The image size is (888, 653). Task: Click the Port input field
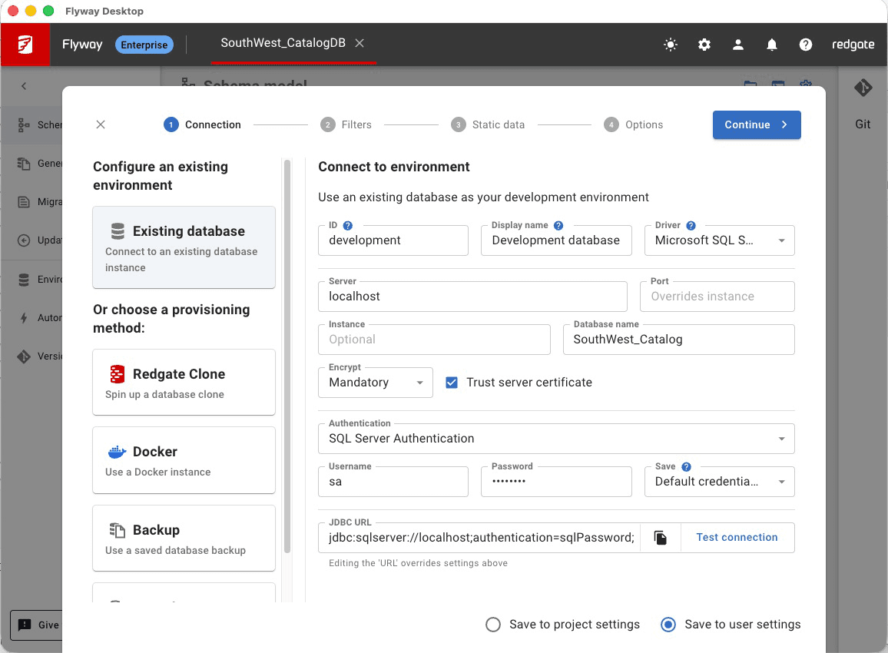click(717, 297)
